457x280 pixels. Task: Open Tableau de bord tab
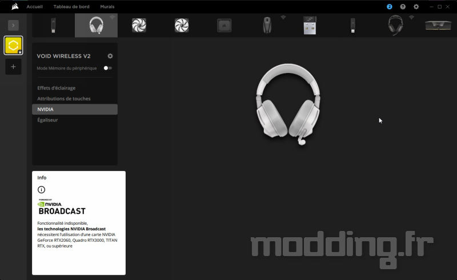(x=71, y=6)
